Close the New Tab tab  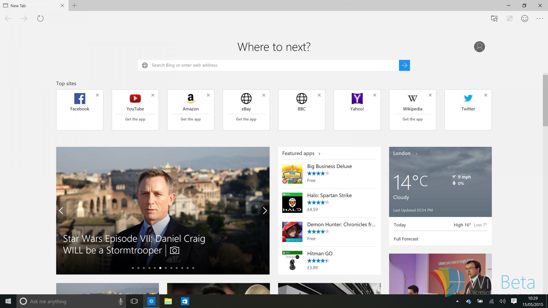click(62, 6)
